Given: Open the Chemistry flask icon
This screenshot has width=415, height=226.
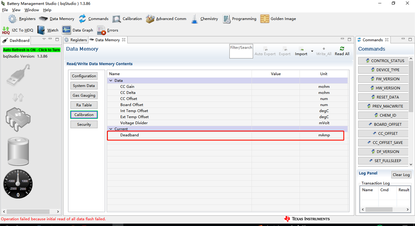Looking at the screenshot, I should 195,19.
